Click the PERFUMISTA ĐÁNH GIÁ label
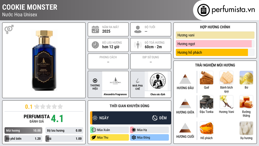 click(37, 119)
